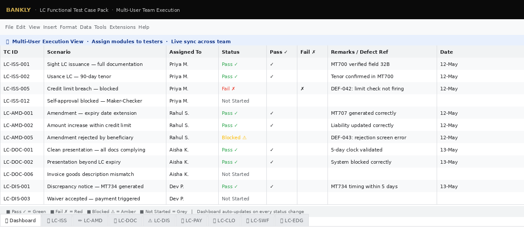Click the 'Blocked ⚠ = Amber' legend entry
524x227 pixels.
[111, 211]
